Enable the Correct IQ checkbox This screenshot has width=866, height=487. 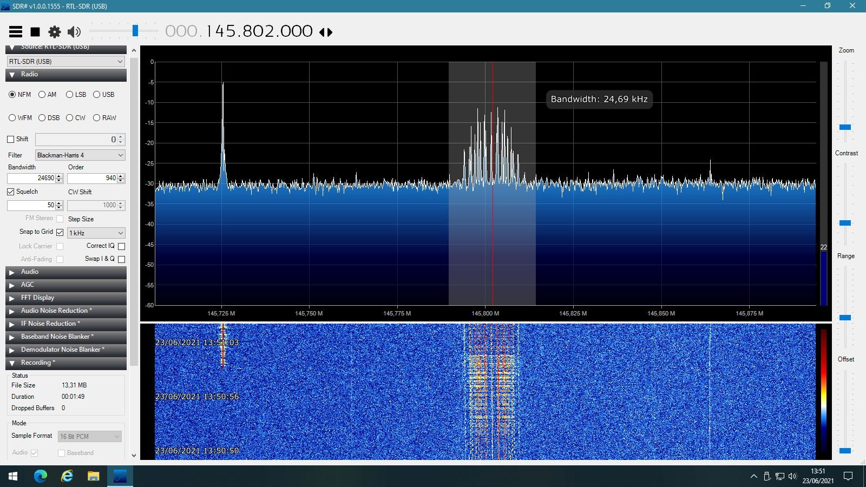(x=122, y=246)
